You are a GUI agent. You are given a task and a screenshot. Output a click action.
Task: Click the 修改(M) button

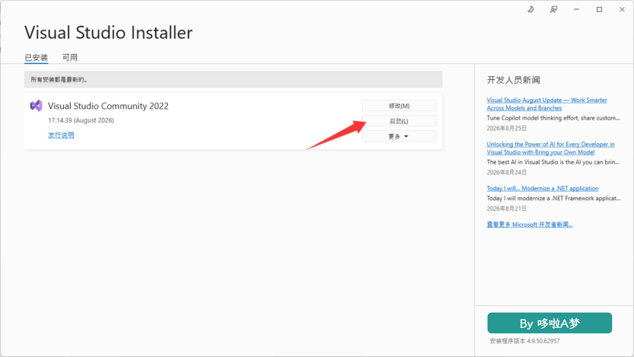tap(399, 106)
